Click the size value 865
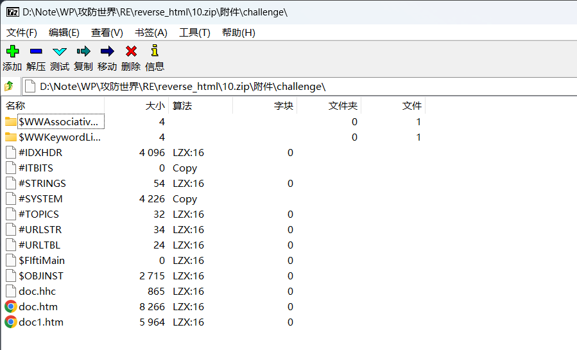 tap(156, 292)
